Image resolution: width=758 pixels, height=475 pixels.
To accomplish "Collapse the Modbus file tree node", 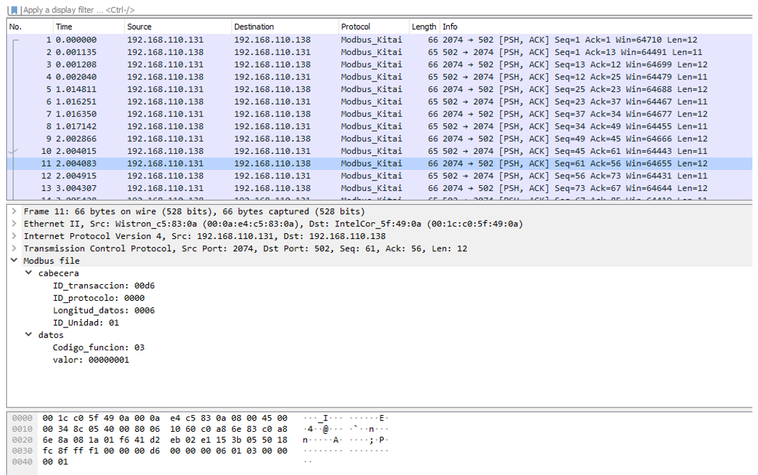I will [x=14, y=261].
